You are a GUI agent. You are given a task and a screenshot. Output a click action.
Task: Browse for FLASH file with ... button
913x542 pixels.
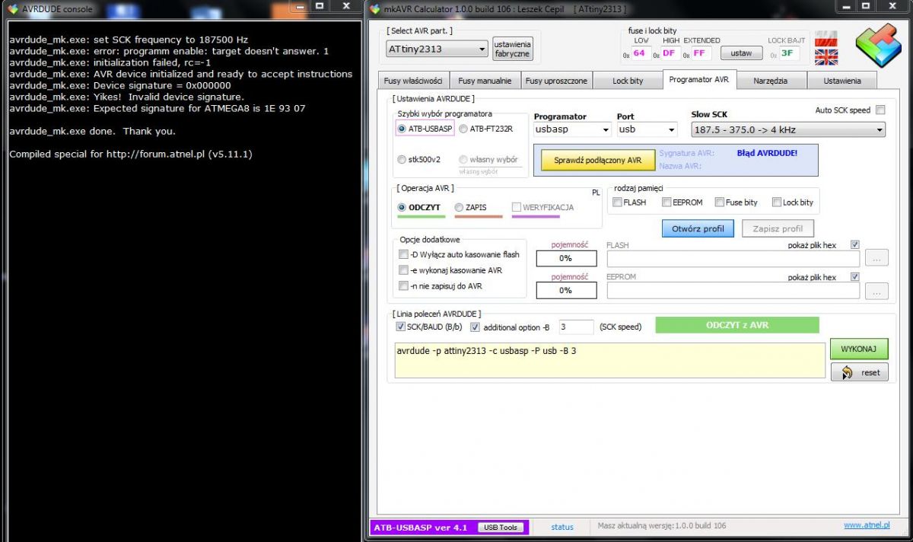click(x=876, y=259)
